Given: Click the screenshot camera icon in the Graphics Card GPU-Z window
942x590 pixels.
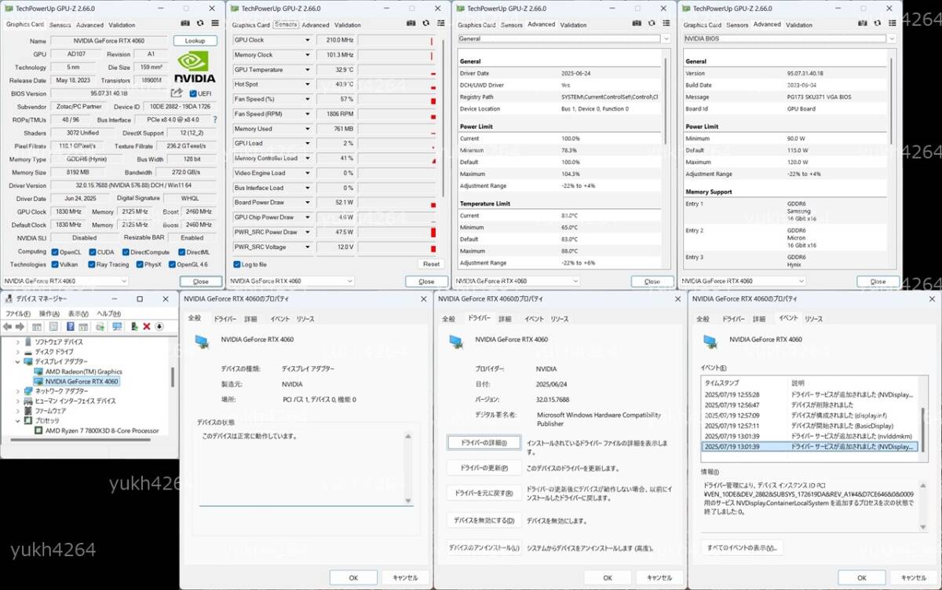Looking at the screenshot, I should [185, 24].
